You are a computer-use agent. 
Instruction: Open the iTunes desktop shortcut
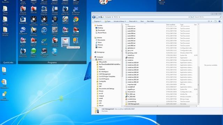point(44,31)
